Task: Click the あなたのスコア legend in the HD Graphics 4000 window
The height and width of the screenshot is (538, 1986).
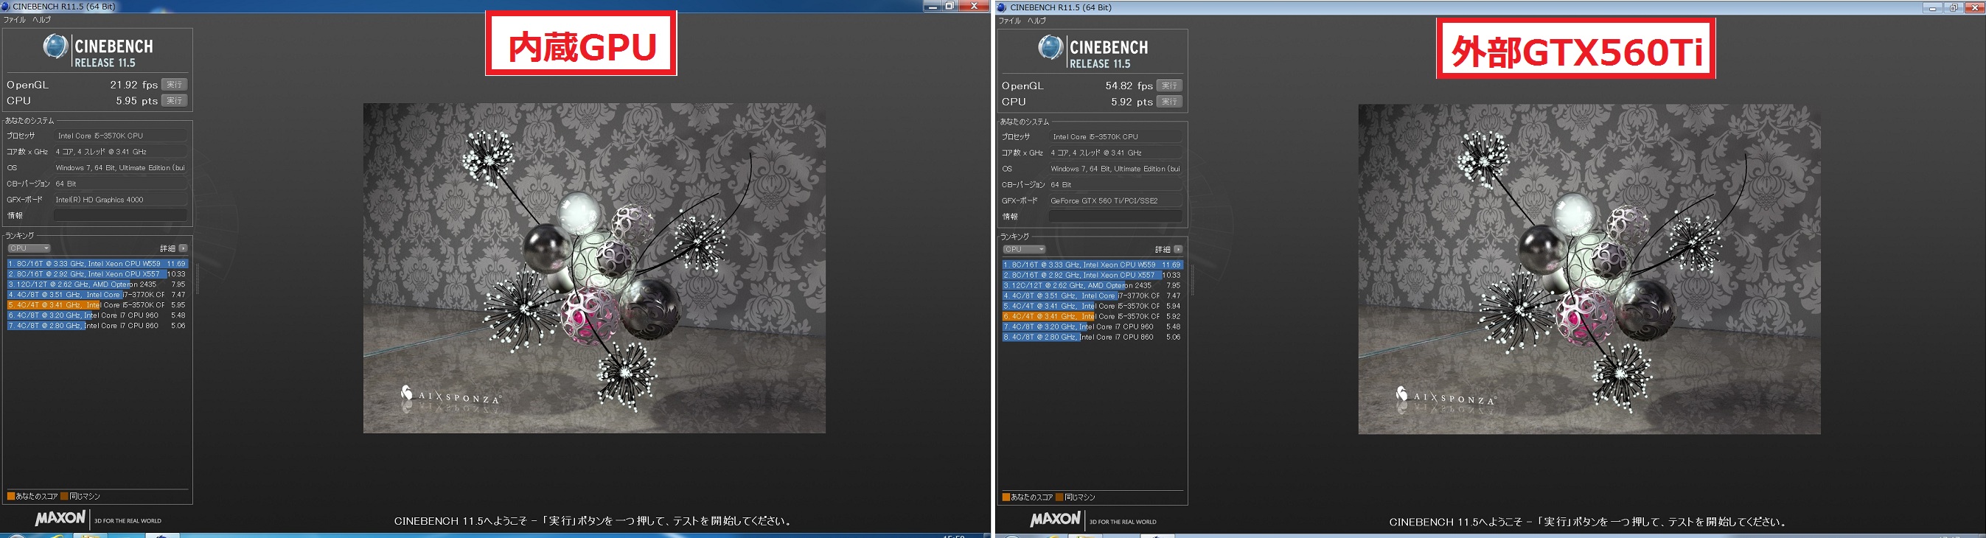Action: pyautogui.click(x=33, y=497)
